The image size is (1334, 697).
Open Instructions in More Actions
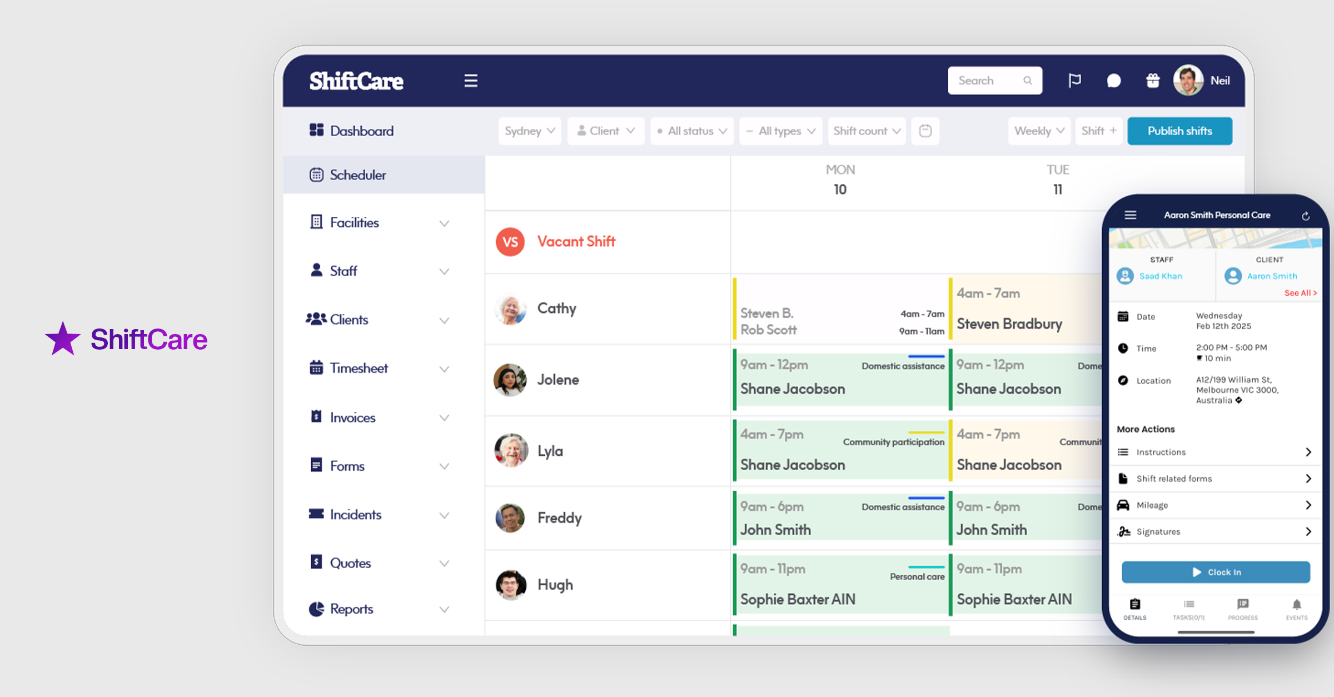tap(1215, 452)
